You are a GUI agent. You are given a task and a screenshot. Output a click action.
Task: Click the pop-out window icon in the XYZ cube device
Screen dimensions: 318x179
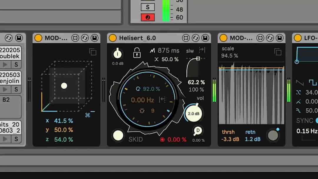(x=93, y=52)
